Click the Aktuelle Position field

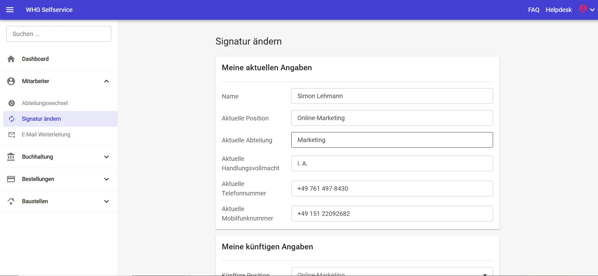(392, 118)
